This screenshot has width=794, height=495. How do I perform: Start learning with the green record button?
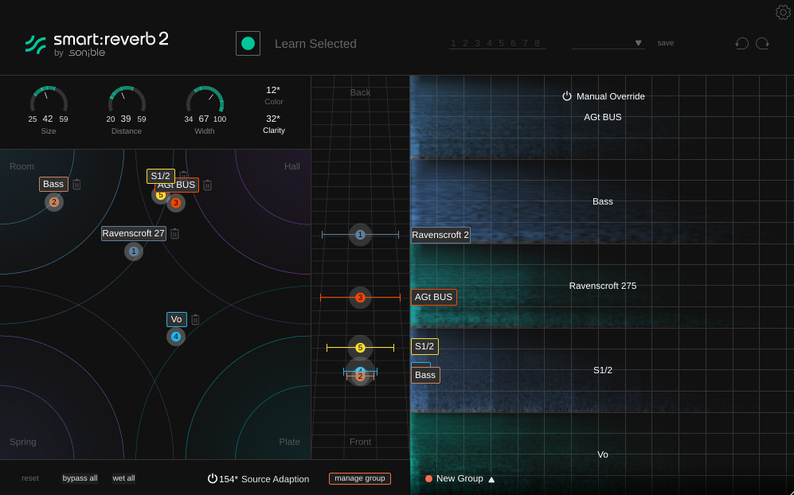[x=248, y=44]
